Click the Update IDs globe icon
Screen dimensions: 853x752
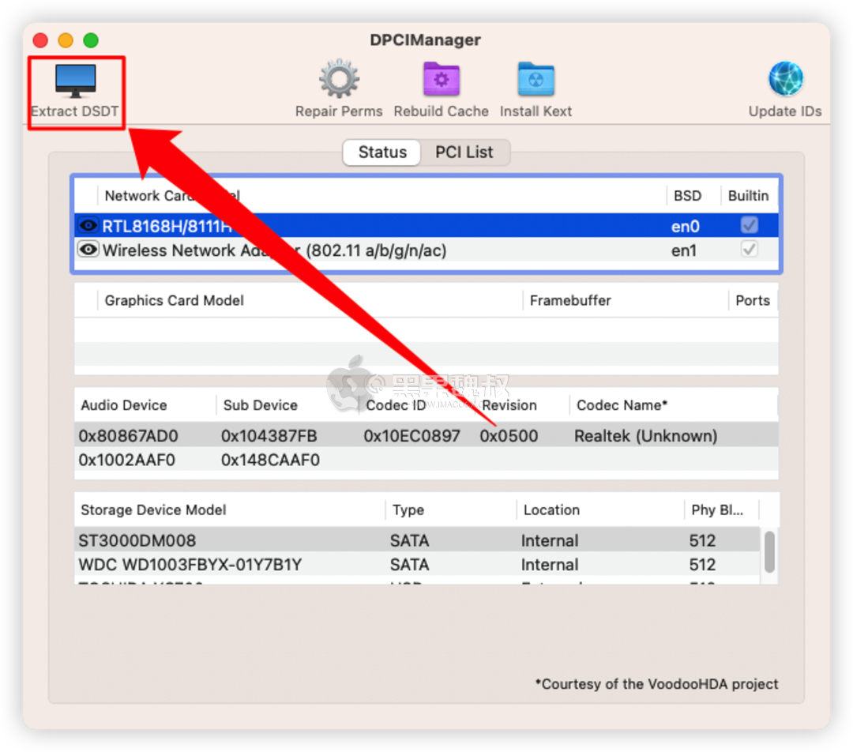click(x=785, y=80)
